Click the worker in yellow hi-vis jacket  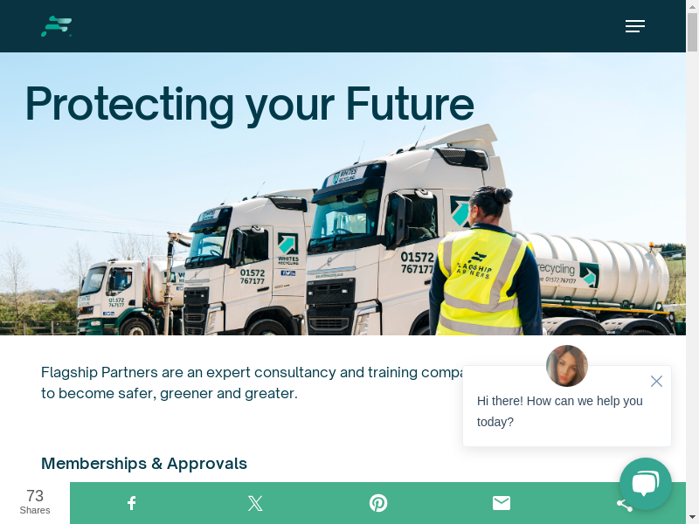(485, 271)
